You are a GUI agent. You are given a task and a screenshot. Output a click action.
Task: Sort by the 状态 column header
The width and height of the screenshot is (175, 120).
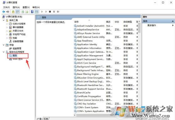click(117, 22)
